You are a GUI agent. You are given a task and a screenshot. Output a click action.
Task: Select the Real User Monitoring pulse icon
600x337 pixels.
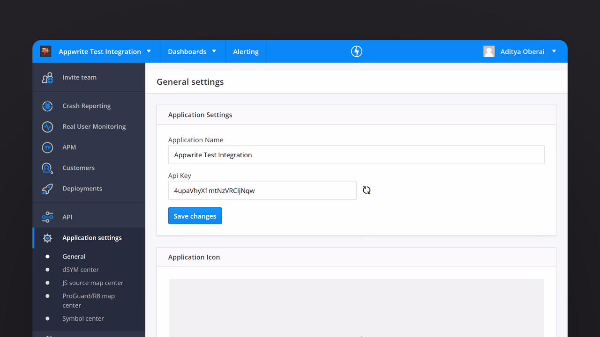(47, 126)
